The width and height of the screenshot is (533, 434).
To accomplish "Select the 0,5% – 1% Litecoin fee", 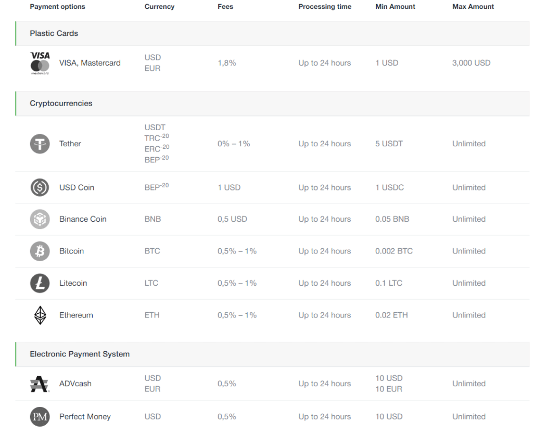I will [237, 283].
